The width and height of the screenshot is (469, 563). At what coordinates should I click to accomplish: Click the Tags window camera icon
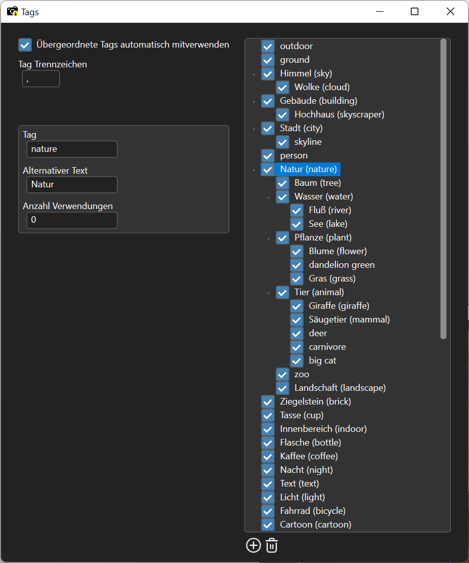(12, 11)
